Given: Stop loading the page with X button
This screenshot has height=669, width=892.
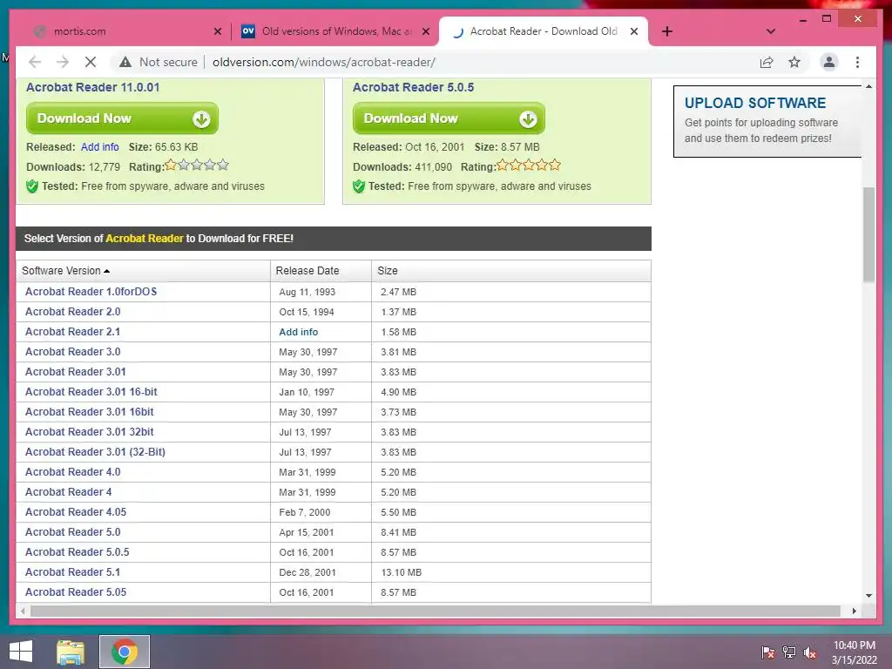Looking at the screenshot, I should coord(91,62).
